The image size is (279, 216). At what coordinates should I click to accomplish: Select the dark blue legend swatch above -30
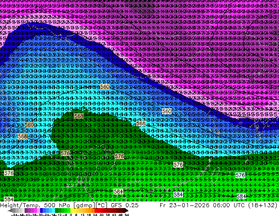click(x=41, y=211)
